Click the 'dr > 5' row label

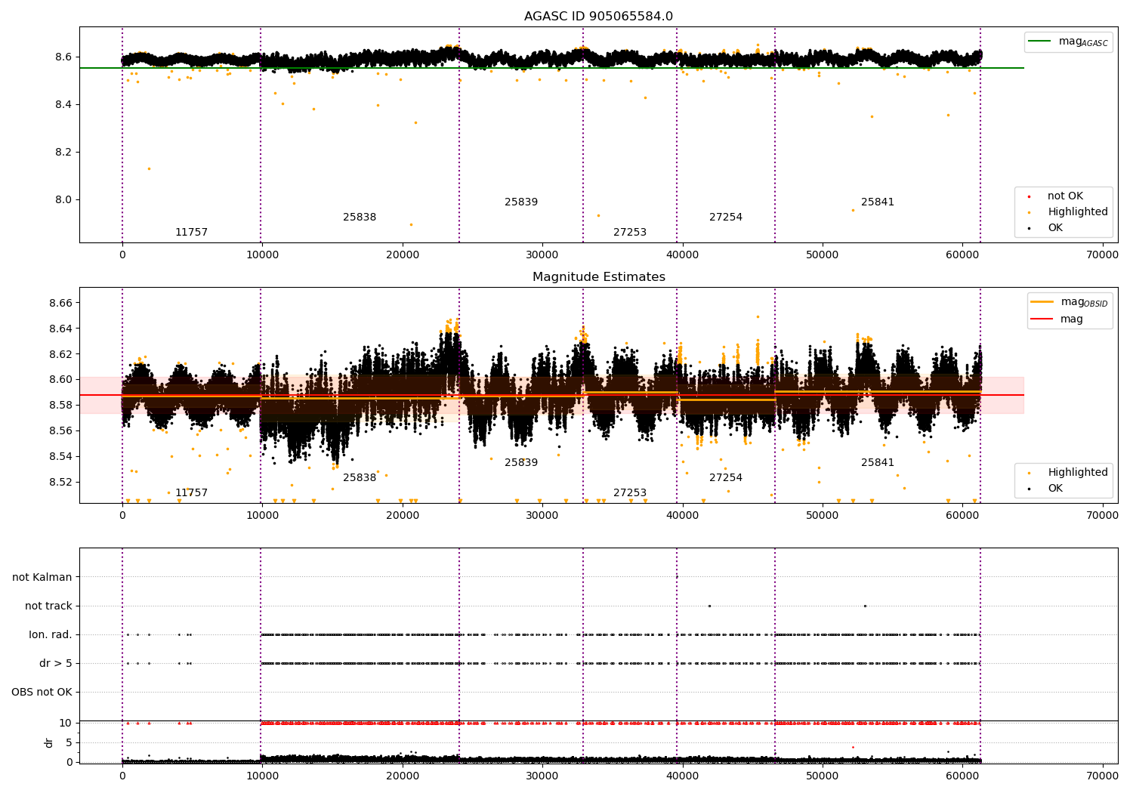[x=56, y=664]
